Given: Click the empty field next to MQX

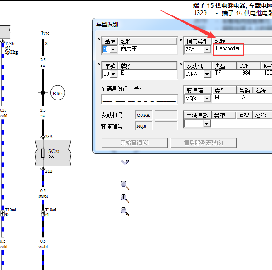Looking at the screenshot, I should click(166, 126).
